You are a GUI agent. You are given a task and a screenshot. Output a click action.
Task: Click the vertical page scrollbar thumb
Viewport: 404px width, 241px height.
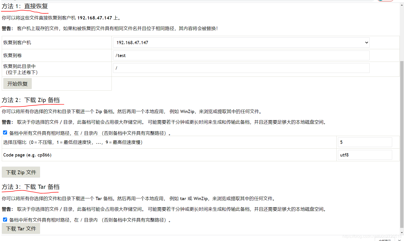402,144
